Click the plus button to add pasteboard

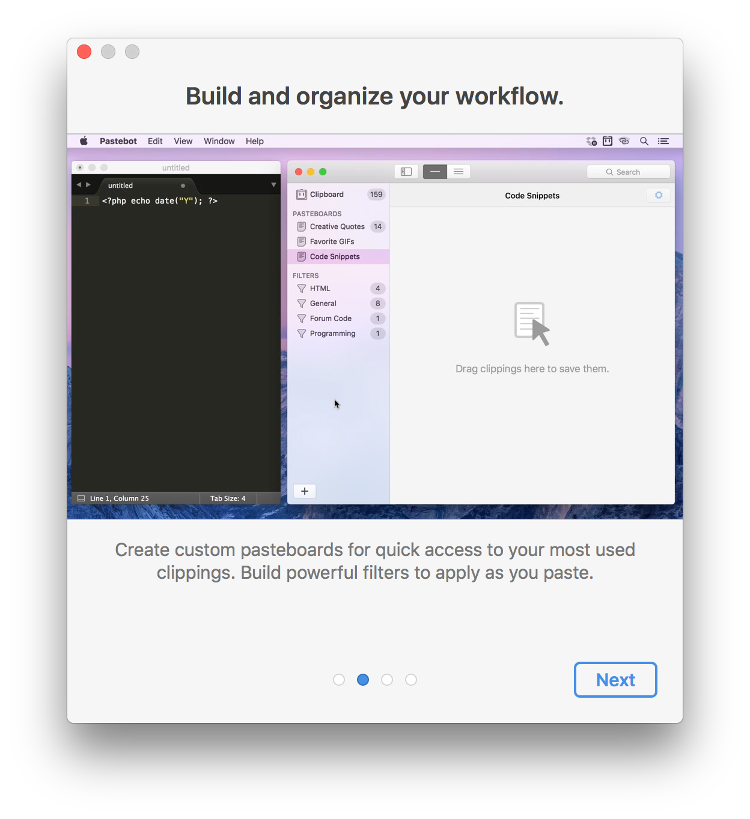tap(305, 491)
